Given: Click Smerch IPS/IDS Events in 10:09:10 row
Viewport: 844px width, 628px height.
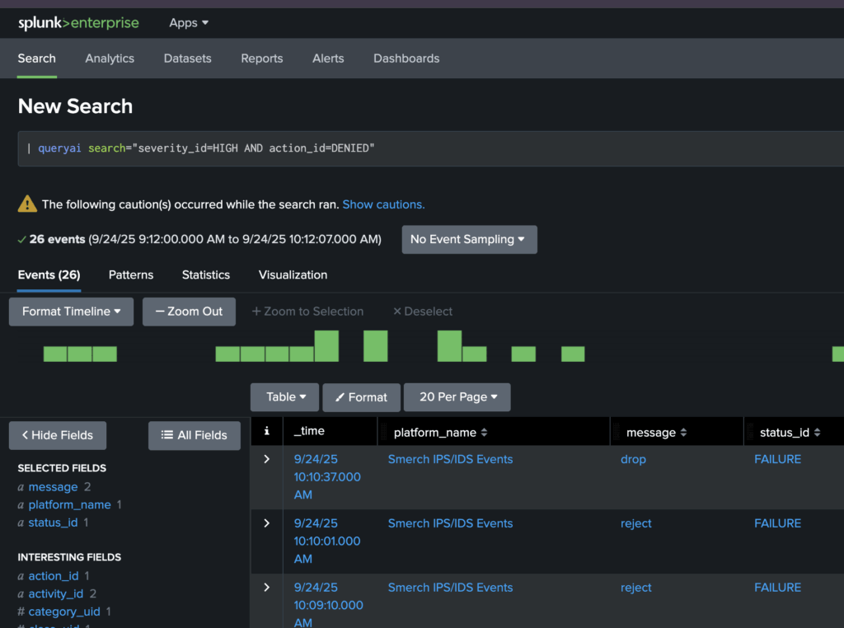Looking at the screenshot, I should tap(451, 588).
